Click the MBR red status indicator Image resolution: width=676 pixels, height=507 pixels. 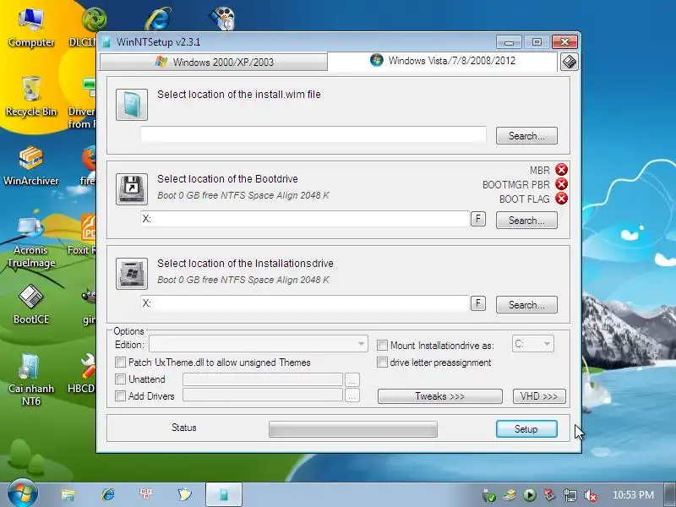click(x=561, y=170)
